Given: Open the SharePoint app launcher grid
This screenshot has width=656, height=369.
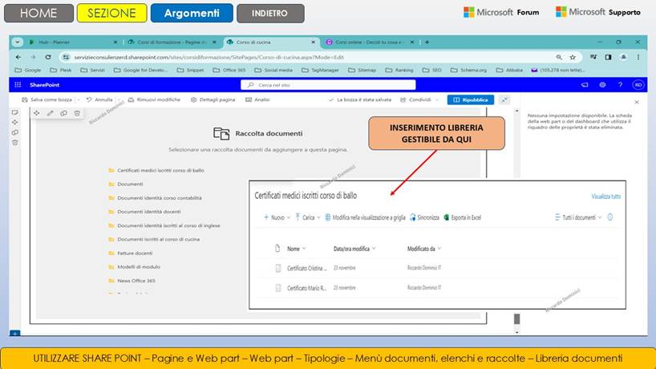Looking at the screenshot, I should [18, 85].
